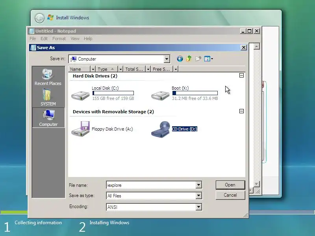Open Type column filter dropdown
This screenshot has height=236, width=315.
point(120,69)
